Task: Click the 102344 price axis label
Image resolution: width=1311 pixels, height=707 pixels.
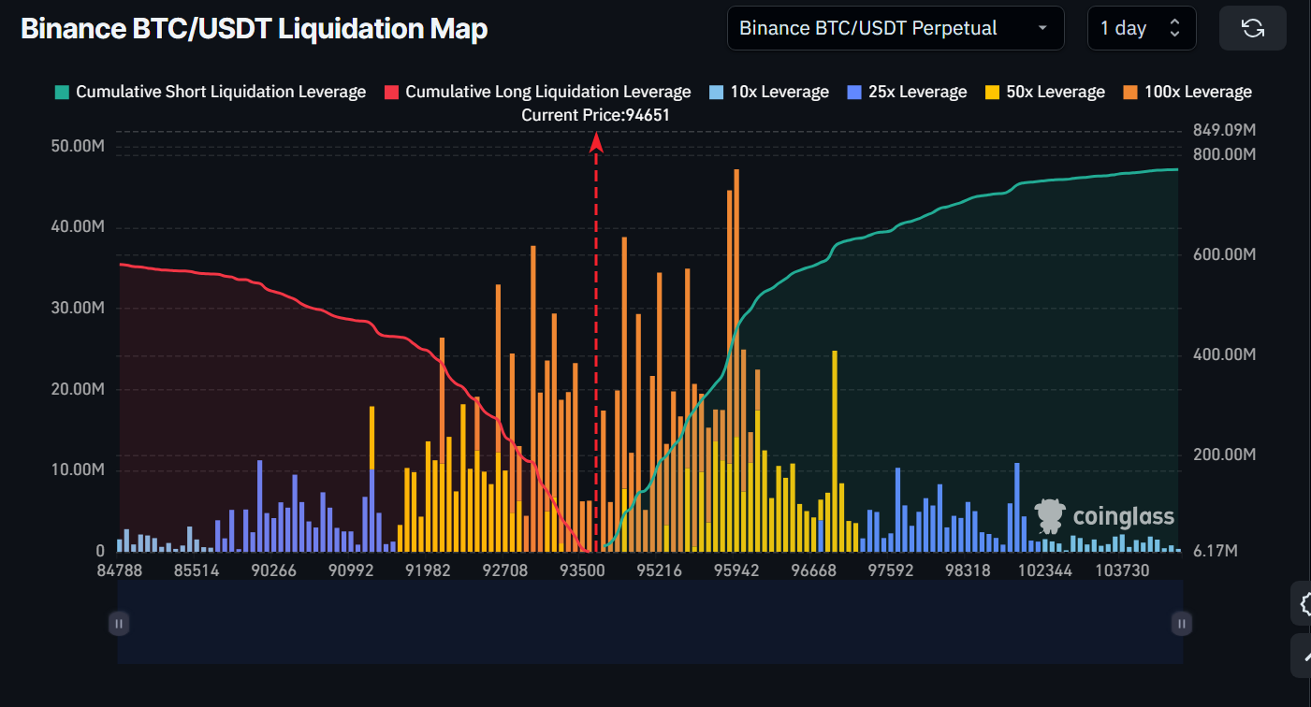Action: (1045, 570)
